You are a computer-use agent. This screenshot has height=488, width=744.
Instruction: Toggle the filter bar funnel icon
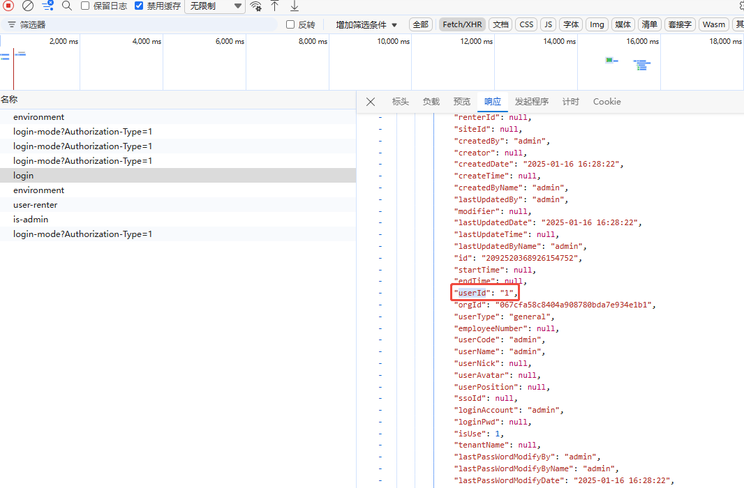[x=47, y=6]
